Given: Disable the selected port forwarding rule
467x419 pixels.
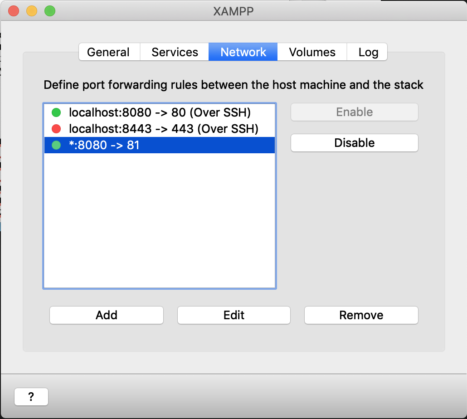Looking at the screenshot, I should point(355,143).
